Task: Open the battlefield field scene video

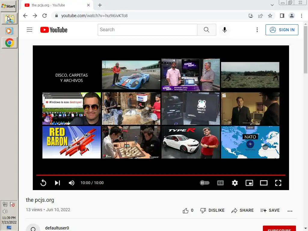Action: coord(250,75)
